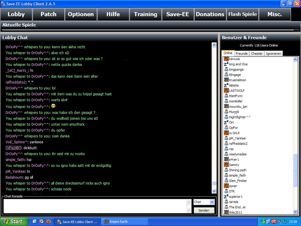Open the Chat type dropdown
Image resolution: width=301 pixels, height=226 pixels.
[x=212, y=202]
